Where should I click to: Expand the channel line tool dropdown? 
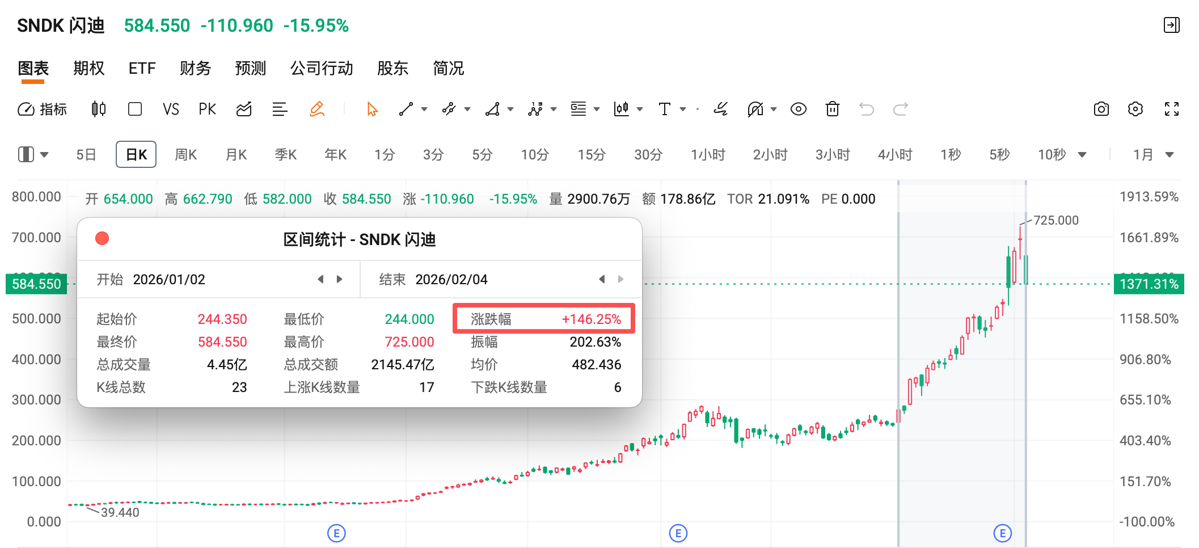tap(467, 109)
